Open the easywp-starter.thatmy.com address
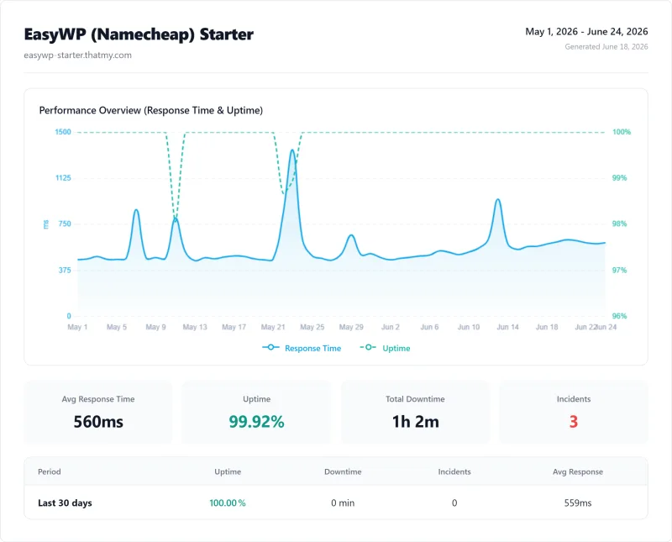 (77, 55)
